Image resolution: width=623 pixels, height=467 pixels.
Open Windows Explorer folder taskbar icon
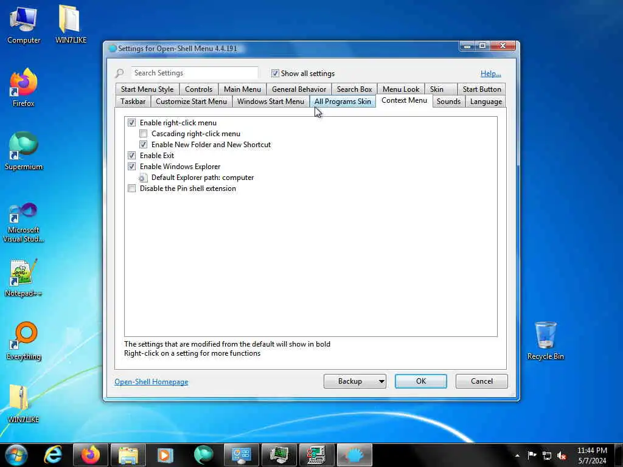tap(128, 455)
